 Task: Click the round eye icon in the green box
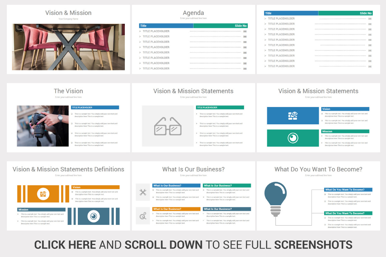coord(293,138)
